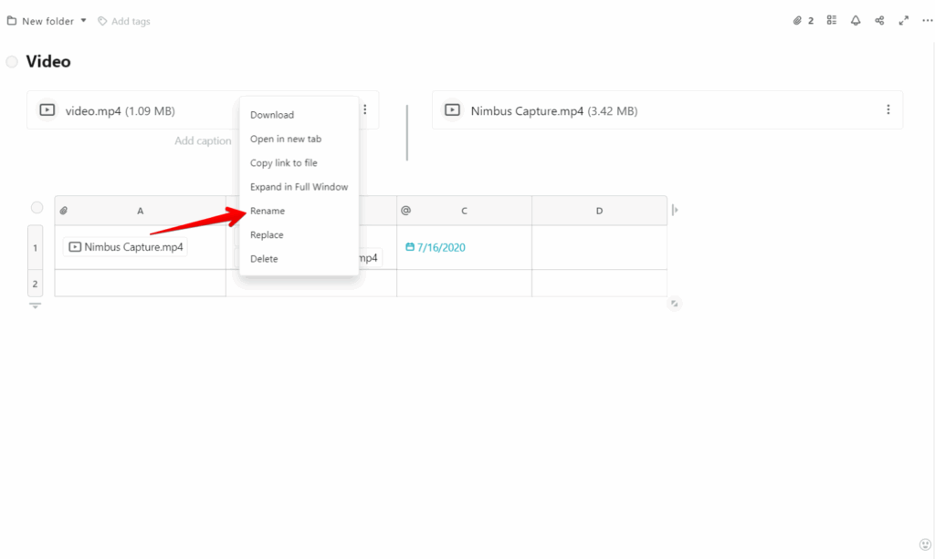Expand page to full width arrows icon
This screenshot has width=935, height=559.
tap(904, 21)
